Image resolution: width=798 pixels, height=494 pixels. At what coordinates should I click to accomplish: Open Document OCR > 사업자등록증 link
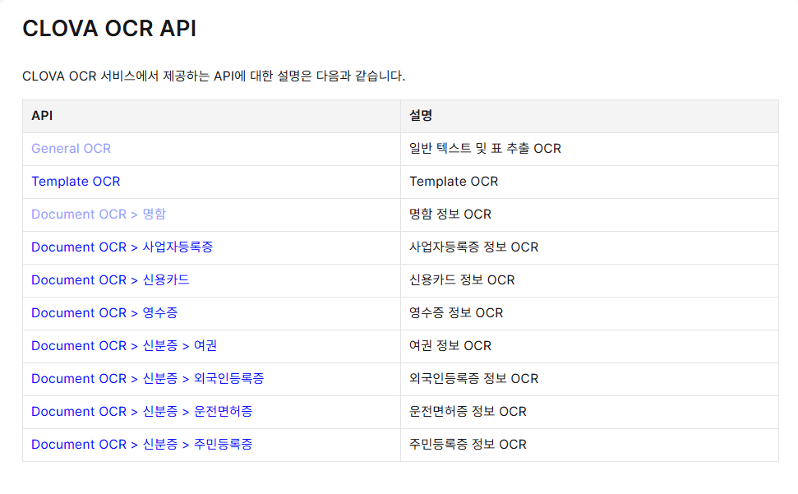pyautogui.click(x=122, y=247)
